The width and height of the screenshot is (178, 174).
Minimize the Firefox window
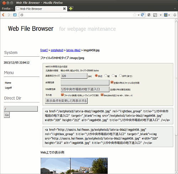pyautogui.click(x=8, y=3)
